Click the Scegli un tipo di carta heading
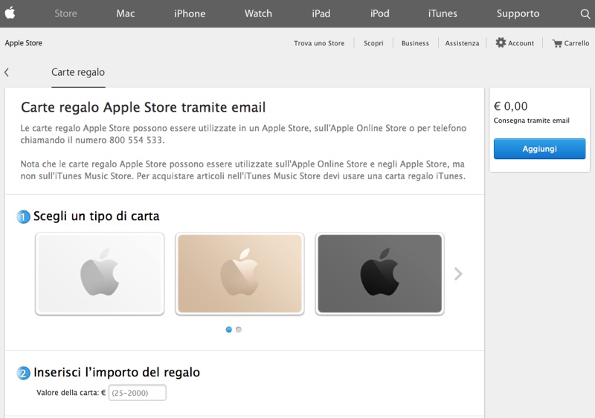595x418 pixels. coord(97,216)
